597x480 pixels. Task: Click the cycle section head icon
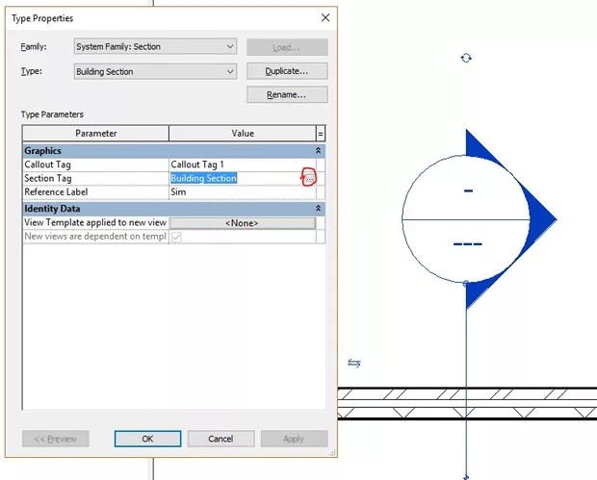click(x=467, y=58)
